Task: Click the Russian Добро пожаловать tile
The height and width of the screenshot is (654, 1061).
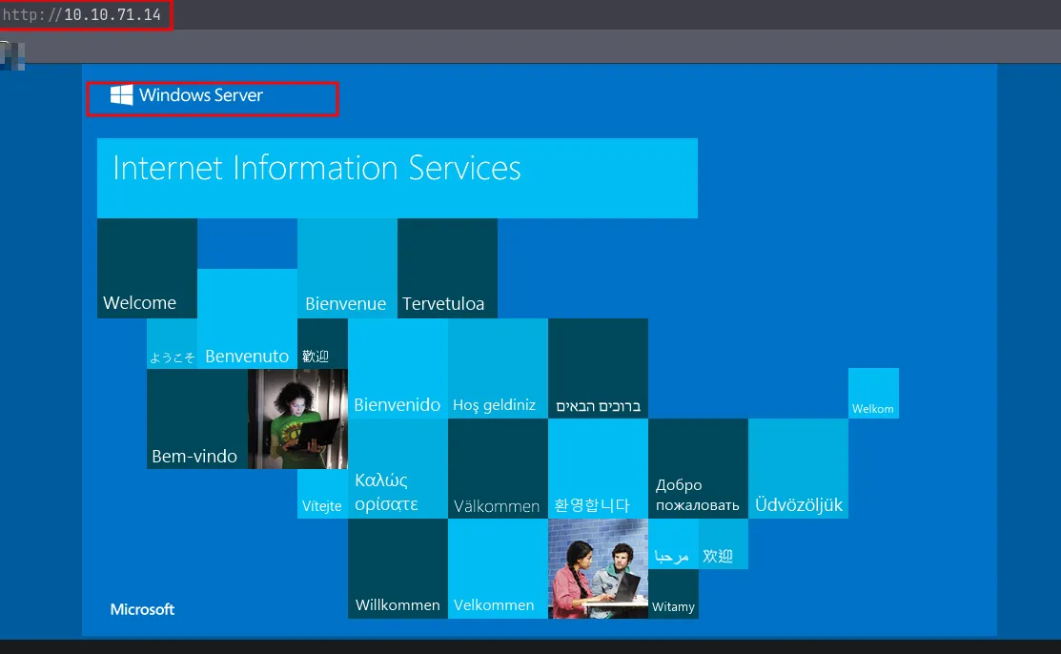Action: [698, 469]
